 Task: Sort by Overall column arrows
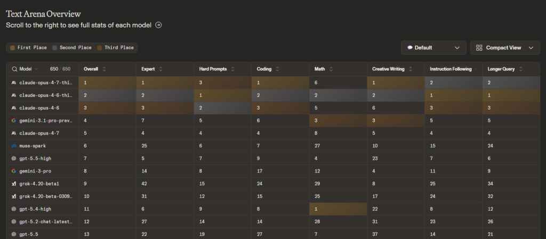pos(104,69)
